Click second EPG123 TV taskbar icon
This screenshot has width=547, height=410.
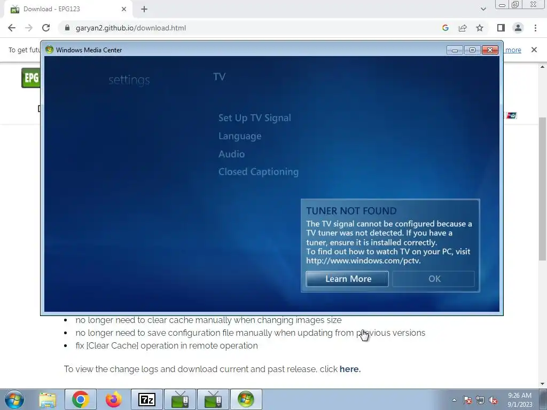coord(213,399)
